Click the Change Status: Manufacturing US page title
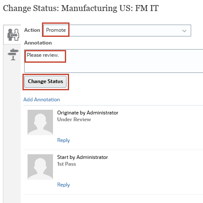This screenshot has width=203, height=203. coord(81,8)
